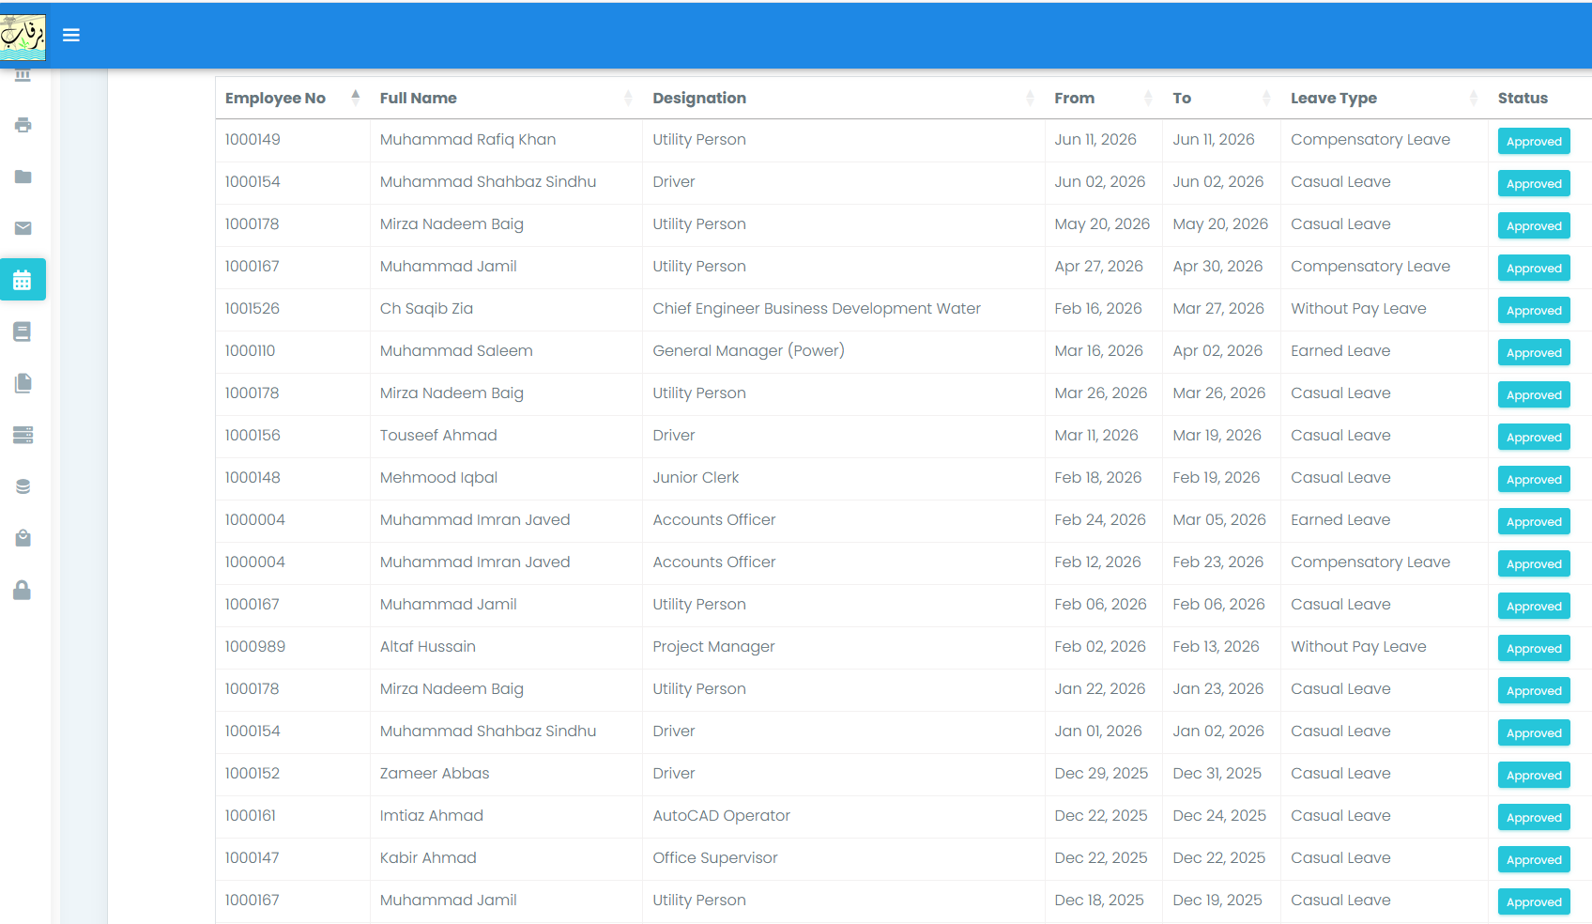Open the mail envelope icon in sidebar
Image resolution: width=1592 pixels, height=924 pixels.
pos(23,228)
